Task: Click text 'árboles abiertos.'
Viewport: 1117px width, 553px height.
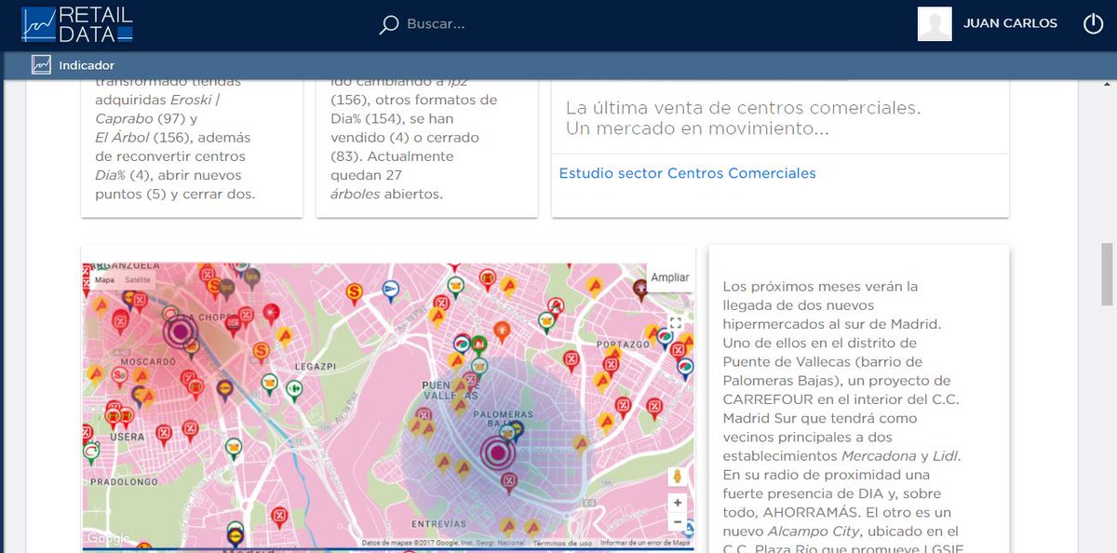Action: [x=386, y=194]
